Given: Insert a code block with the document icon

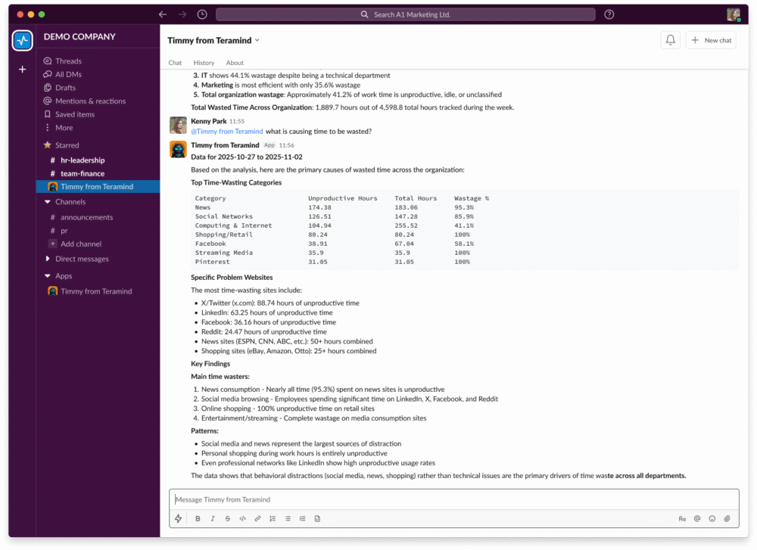Looking at the screenshot, I should point(317,519).
